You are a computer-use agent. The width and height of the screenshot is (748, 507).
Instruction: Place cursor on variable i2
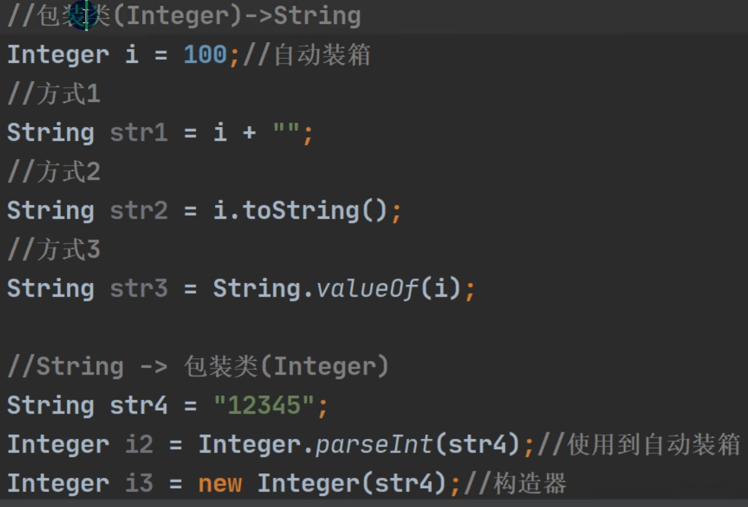pos(138,445)
